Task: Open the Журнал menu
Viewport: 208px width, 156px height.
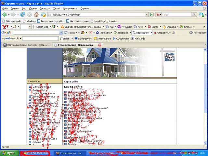Action: pos(33,8)
